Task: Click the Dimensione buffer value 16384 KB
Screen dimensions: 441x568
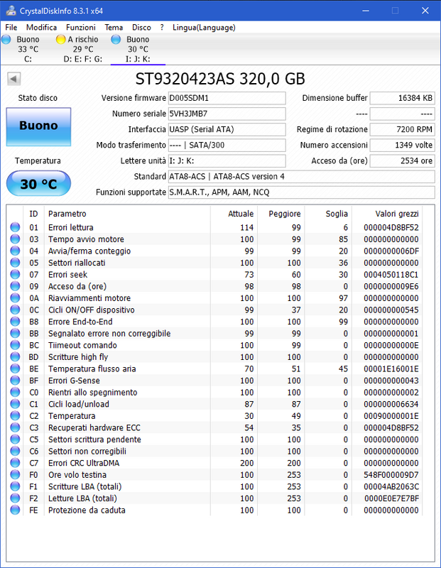Action: click(x=402, y=98)
